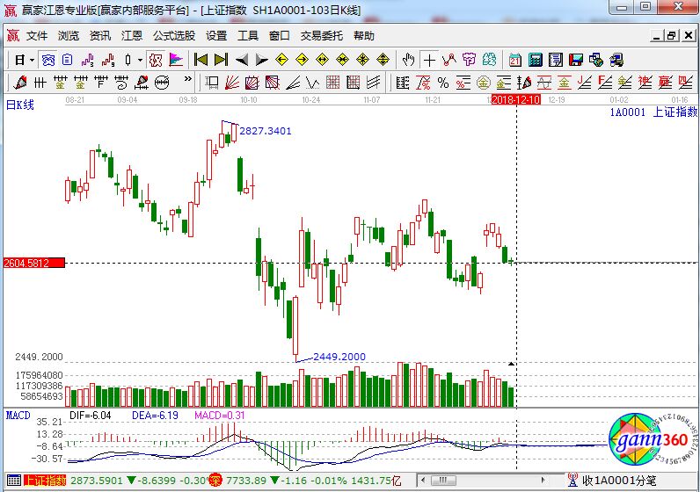Click the red 上证指数 status bar label
The image size is (700, 492).
click(44, 481)
